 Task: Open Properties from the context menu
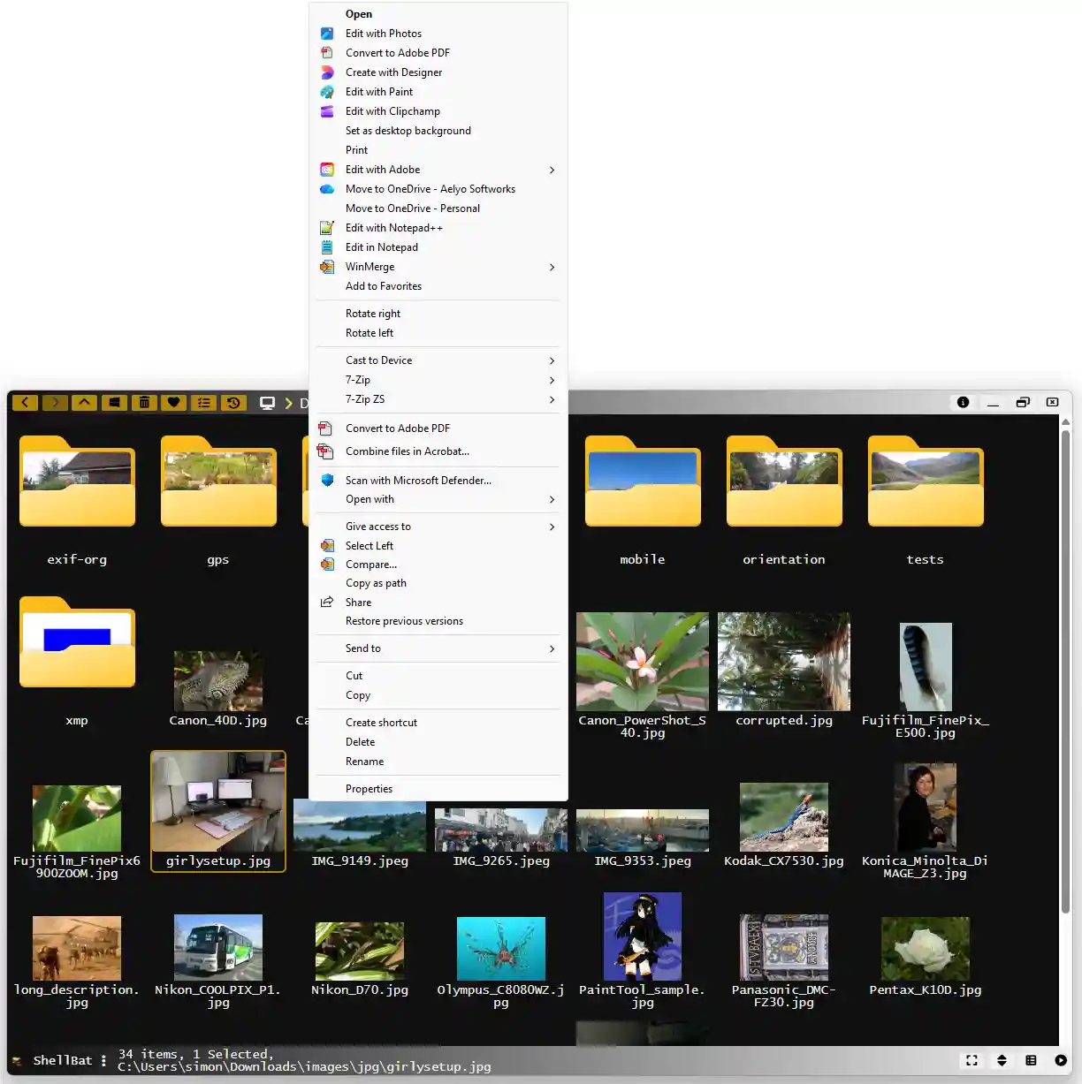[x=369, y=788]
